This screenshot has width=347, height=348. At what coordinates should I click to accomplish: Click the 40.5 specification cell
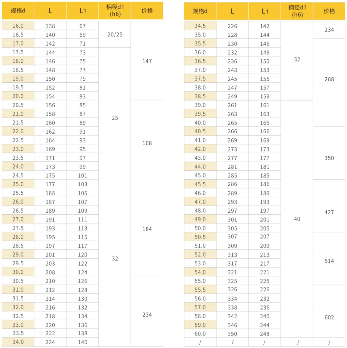[x=200, y=131]
